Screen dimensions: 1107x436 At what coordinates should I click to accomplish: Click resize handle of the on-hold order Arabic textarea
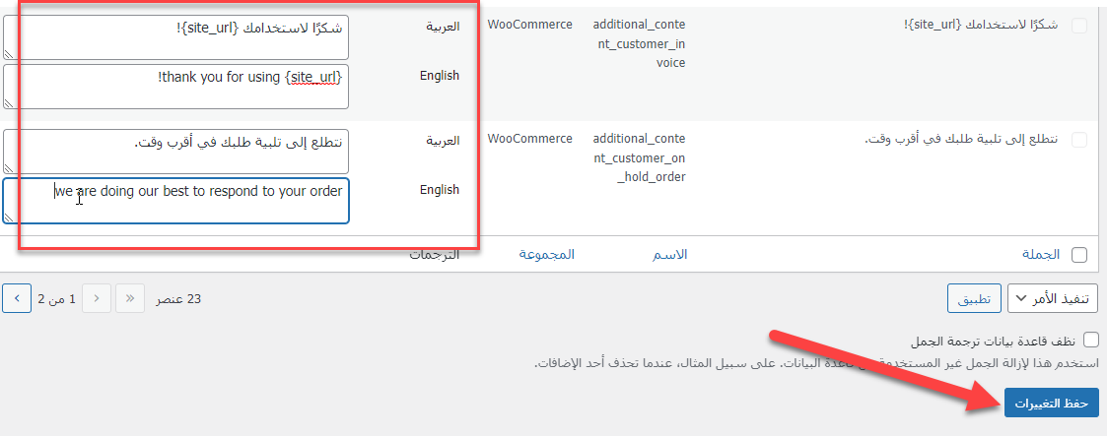click(9, 168)
